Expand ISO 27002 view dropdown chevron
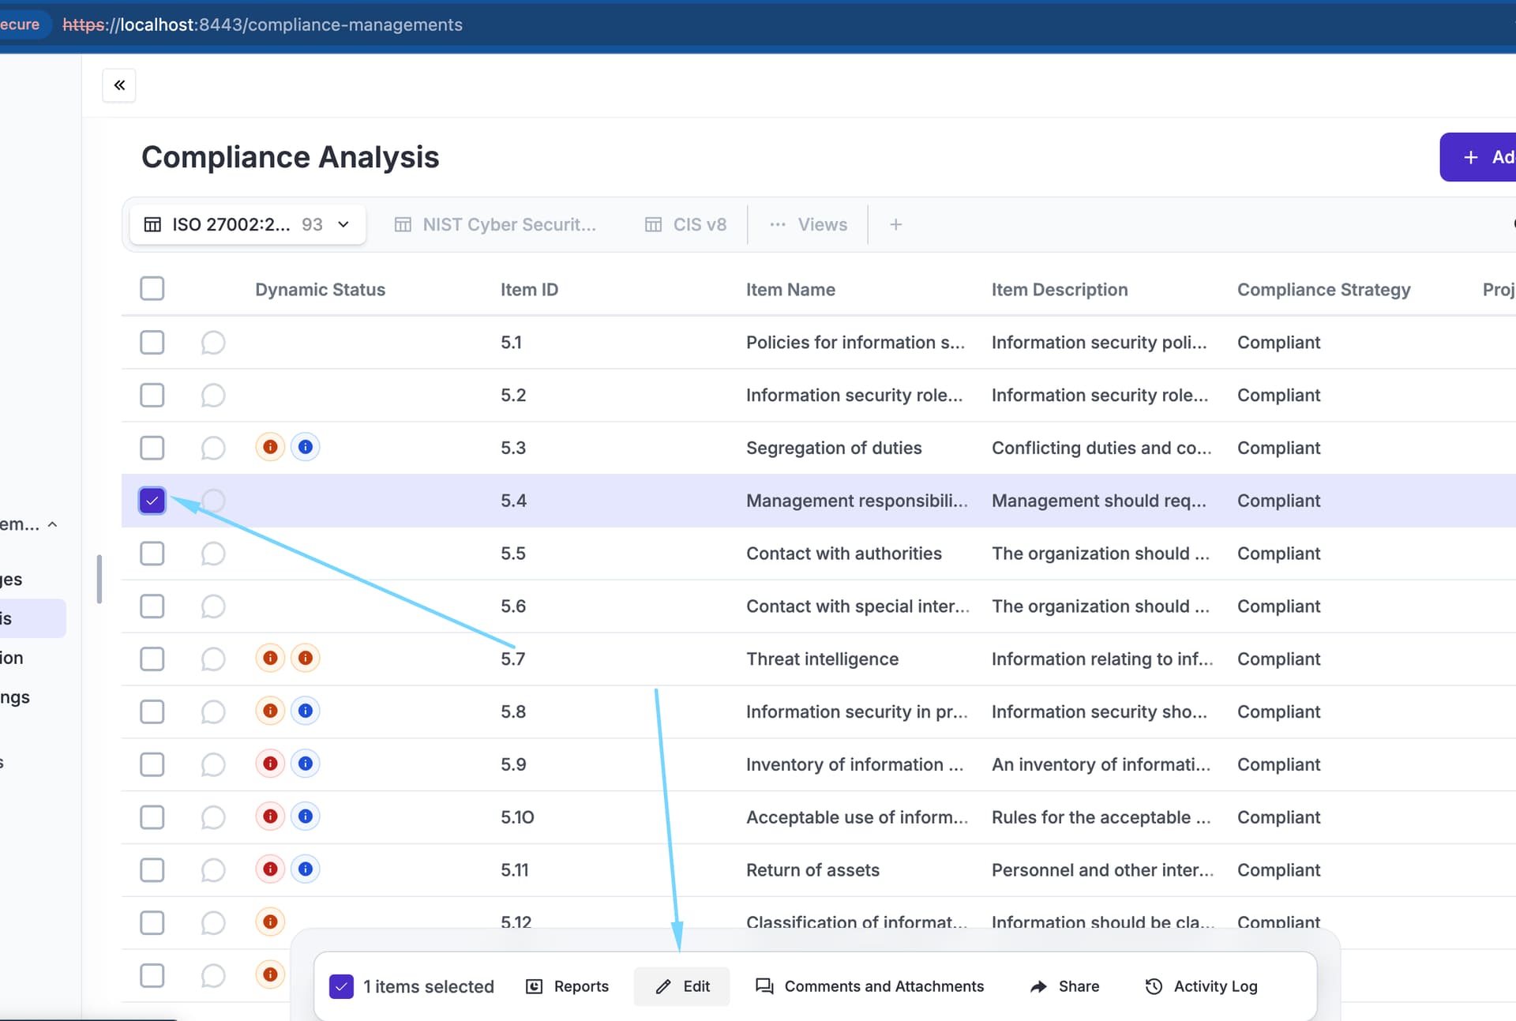 343,225
